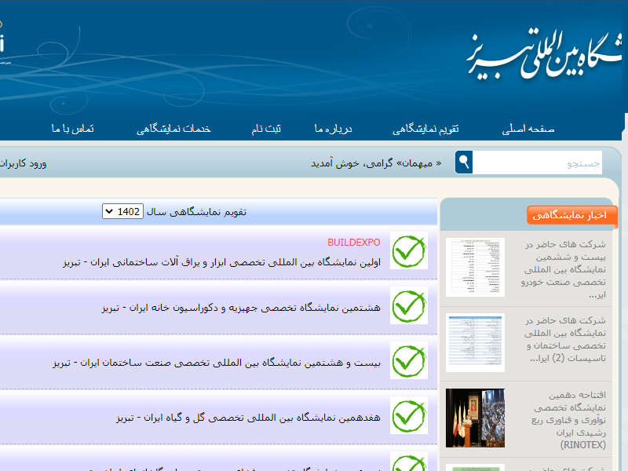The height and width of the screenshot is (471, 628).
Task: Click the search magnifier icon
Action: click(x=465, y=162)
